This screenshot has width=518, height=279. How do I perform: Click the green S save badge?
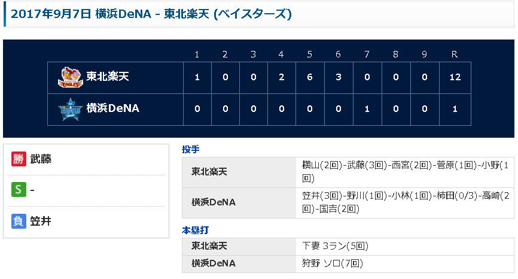tap(18, 190)
